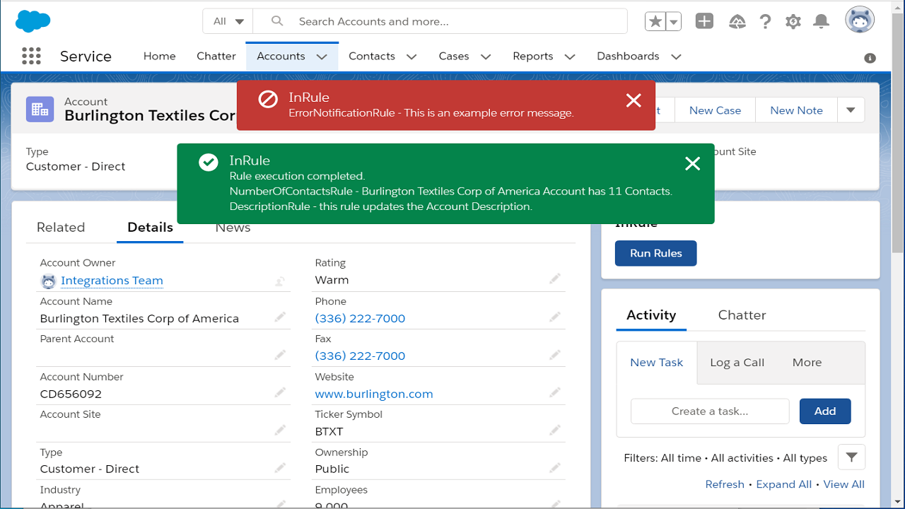Switch to the Related tab
Screen dimensions: 905x509
click(61, 227)
